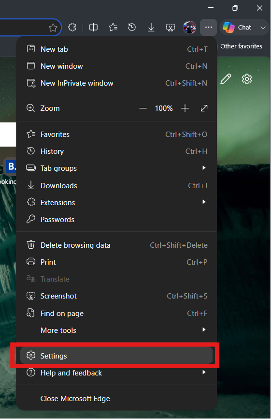Open page settings gear icon
The width and height of the screenshot is (271, 419).
247,79
